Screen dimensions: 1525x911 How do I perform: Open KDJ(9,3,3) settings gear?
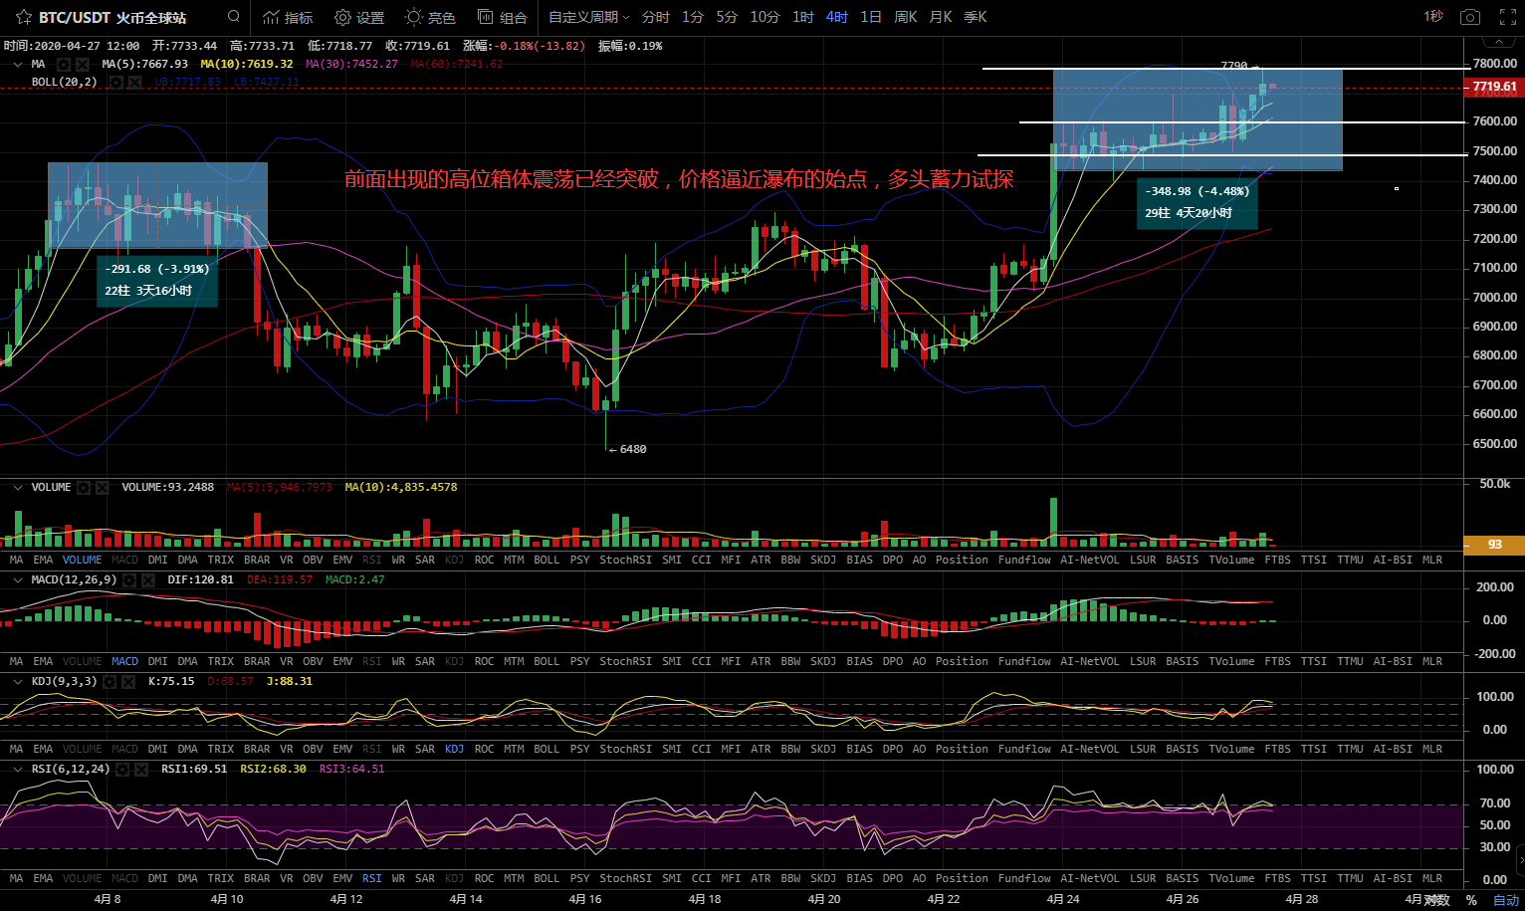(110, 682)
